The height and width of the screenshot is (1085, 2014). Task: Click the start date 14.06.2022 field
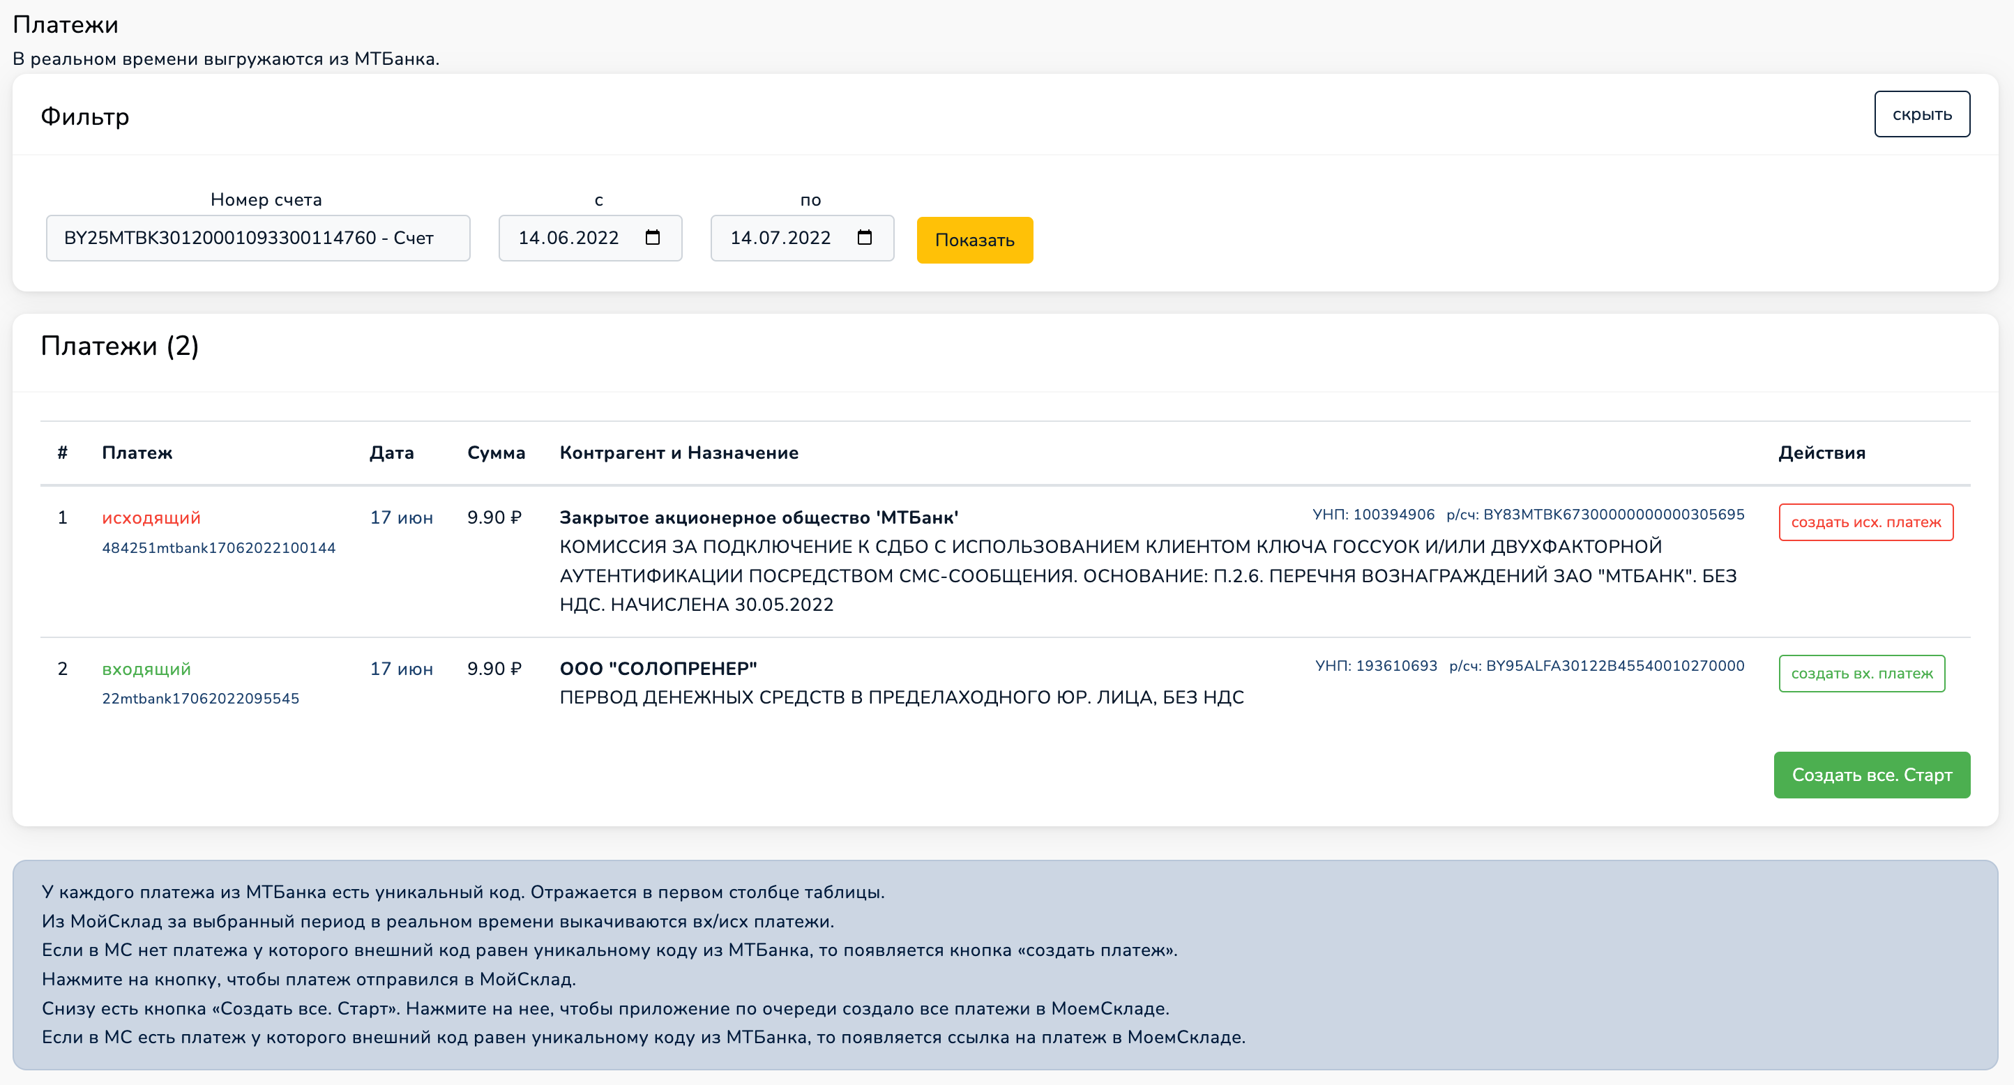pyautogui.click(x=590, y=238)
